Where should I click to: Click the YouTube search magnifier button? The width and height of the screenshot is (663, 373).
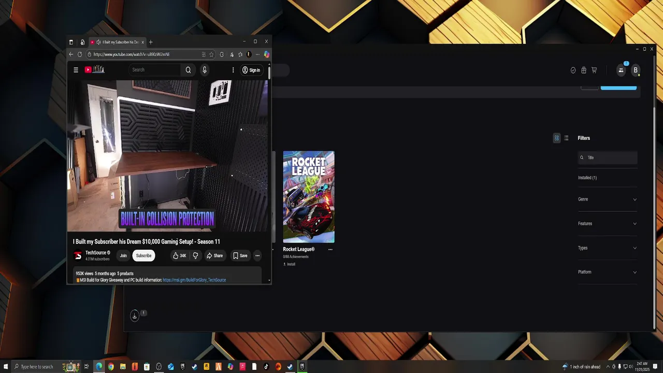click(188, 70)
